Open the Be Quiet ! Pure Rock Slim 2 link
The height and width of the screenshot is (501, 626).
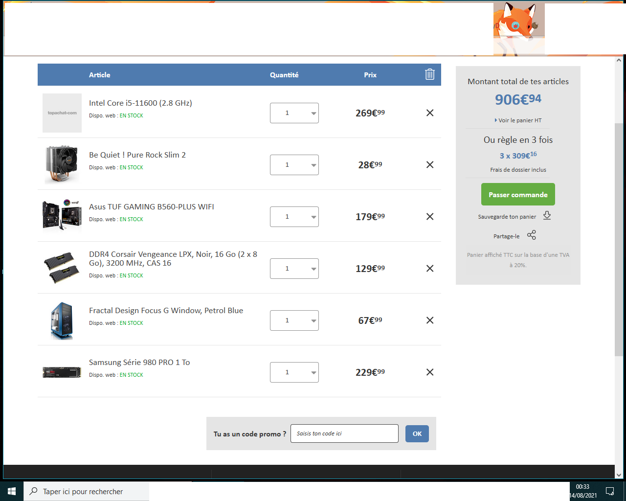pyautogui.click(x=137, y=155)
